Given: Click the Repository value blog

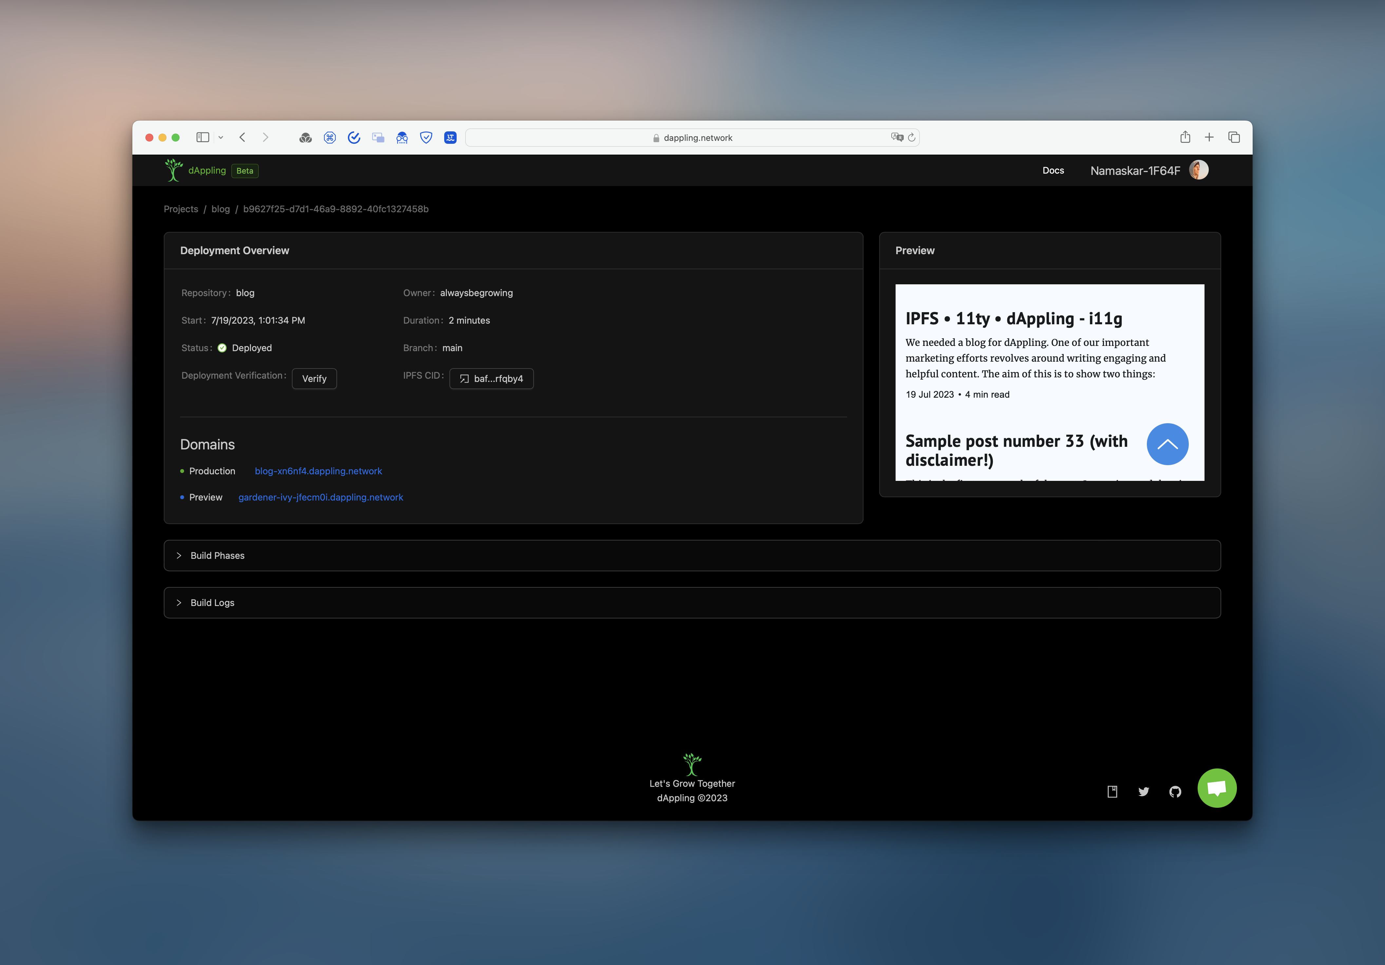Looking at the screenshot, I should point(245,293).
